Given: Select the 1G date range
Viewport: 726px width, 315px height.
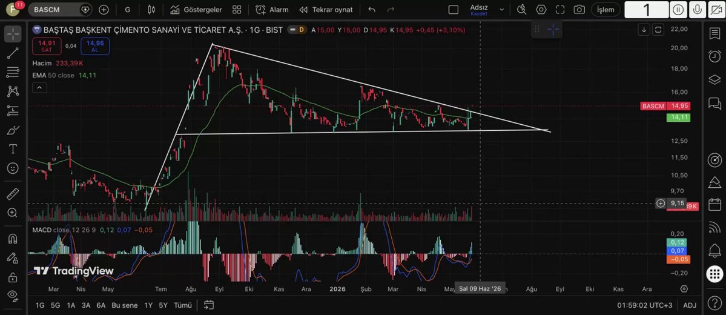Looking at the screenshot, I should point(41,305).
